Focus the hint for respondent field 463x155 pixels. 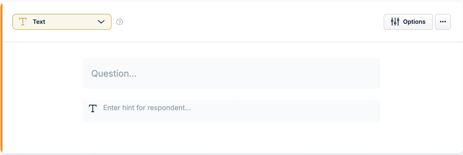pos(232,111)
